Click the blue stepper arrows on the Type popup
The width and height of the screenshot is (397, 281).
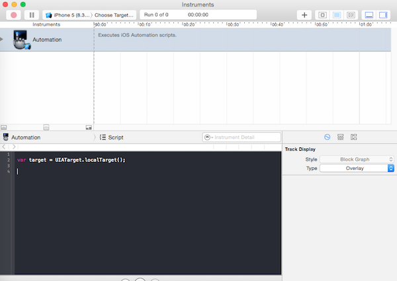coord(390,168)
